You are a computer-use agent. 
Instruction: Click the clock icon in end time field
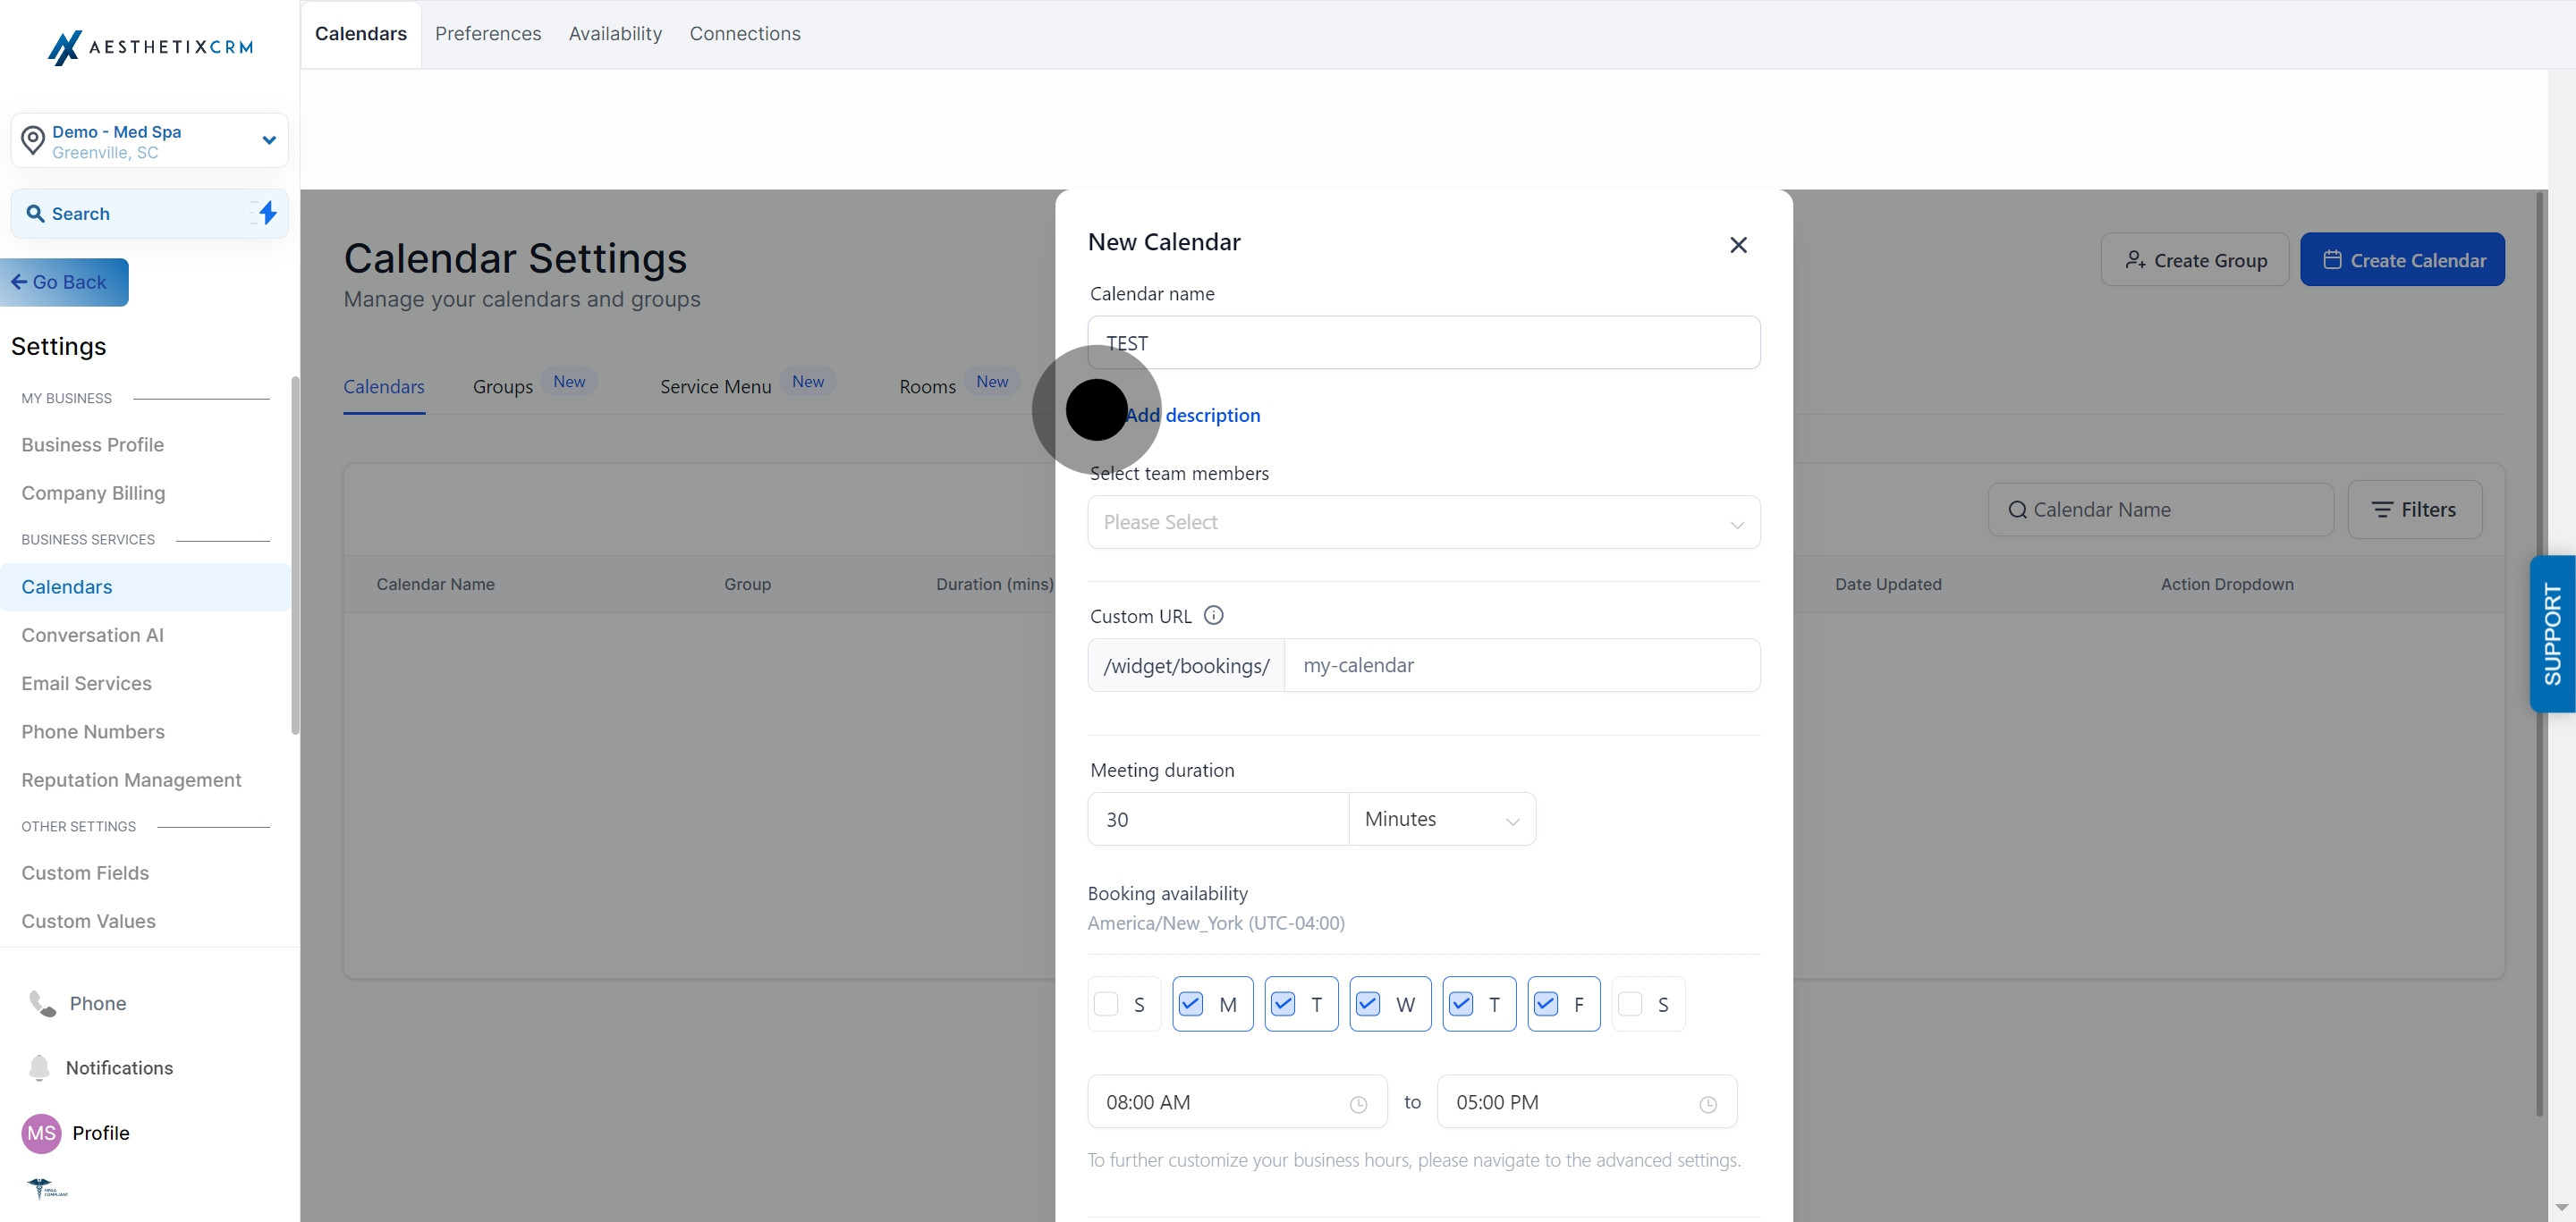[x=1708, y=1104]
